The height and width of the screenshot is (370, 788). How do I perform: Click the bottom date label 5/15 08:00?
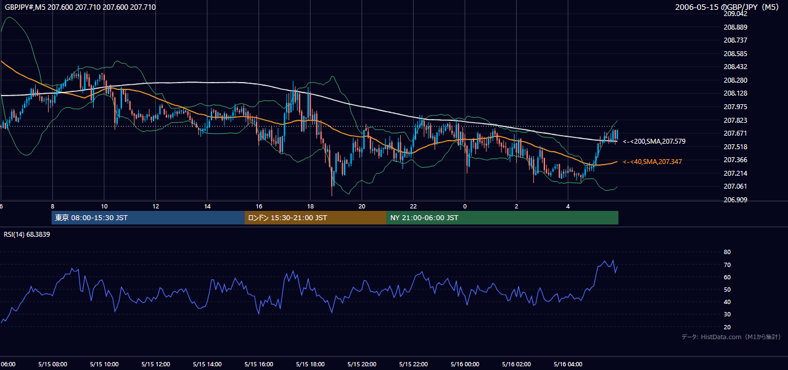[52, 364]
